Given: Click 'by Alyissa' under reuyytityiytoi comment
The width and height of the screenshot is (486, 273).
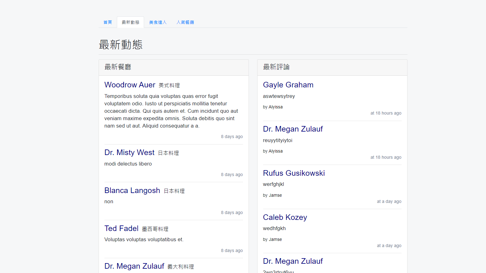Looking at the screenshot, I should point(273,151).
